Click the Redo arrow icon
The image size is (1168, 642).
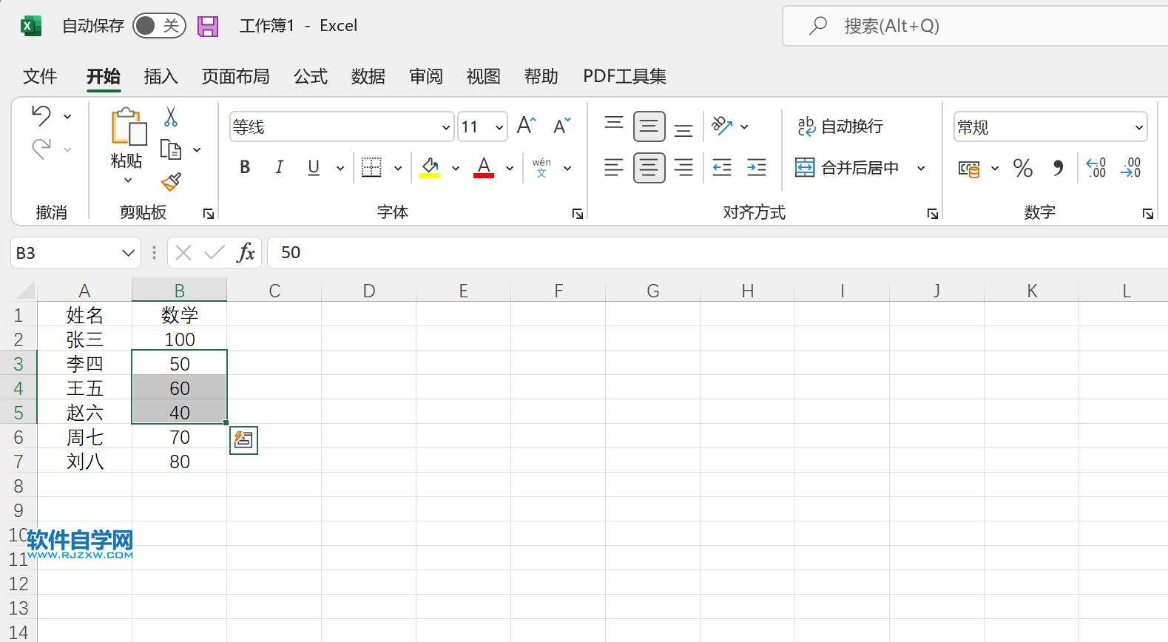(x=41, y=149)
